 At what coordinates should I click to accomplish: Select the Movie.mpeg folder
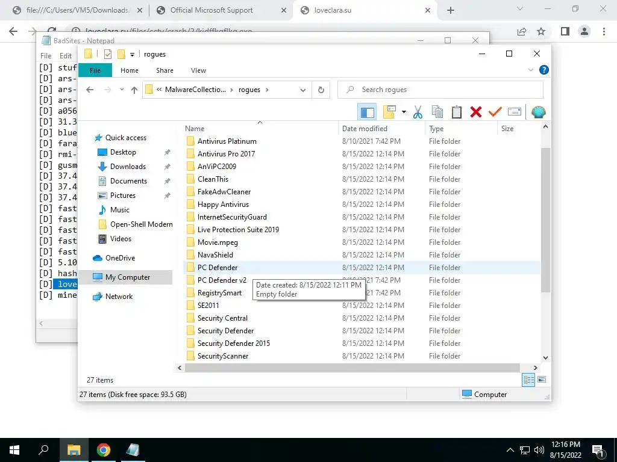217,242
